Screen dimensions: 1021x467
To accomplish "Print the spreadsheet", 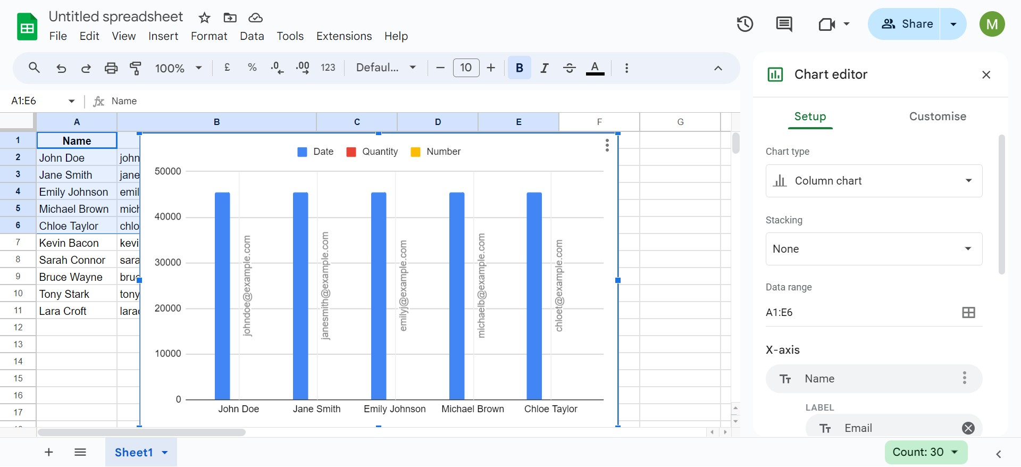I will point(111,68).
